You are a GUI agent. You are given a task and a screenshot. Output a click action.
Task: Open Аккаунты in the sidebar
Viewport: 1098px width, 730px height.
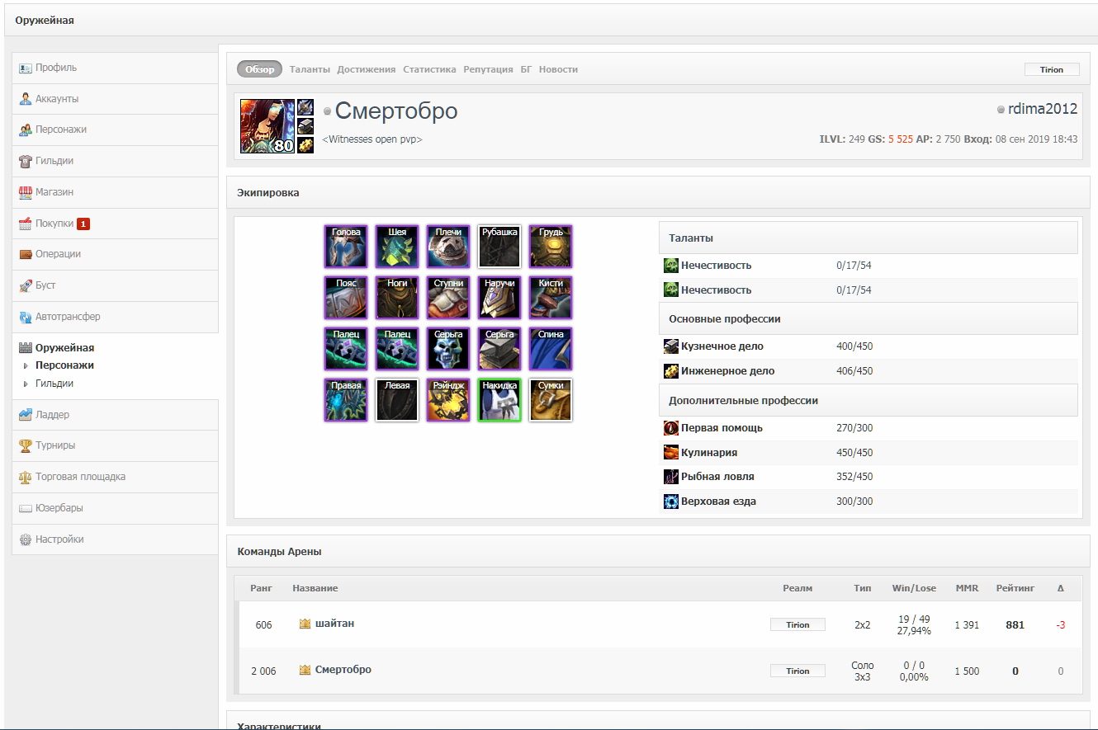pyautogui.click(x=115, y=99)
